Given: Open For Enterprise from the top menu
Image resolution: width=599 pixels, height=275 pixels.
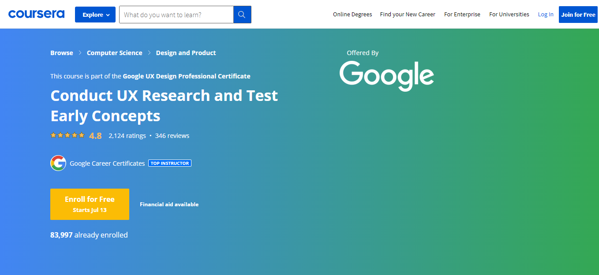Looking at the screenshot, I should [x=462, y=14].
